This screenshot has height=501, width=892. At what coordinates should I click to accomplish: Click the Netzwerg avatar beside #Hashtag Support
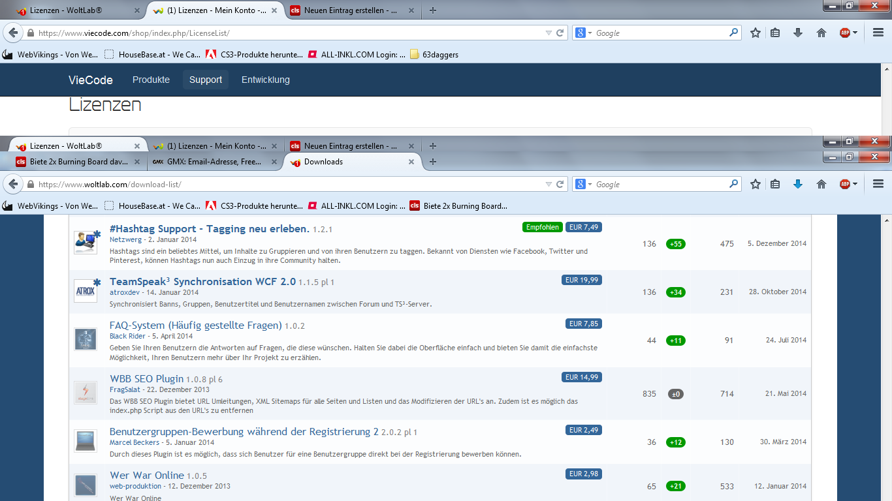86,243
